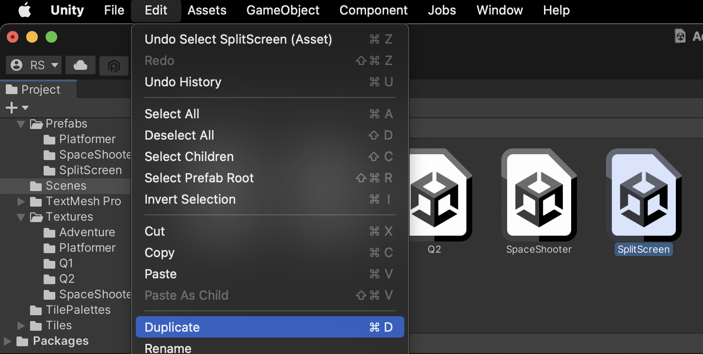The width and height of the screenshot is (703, 354).
Task: Select the SpaceShooter scene asset icon
Action: (x=539, y=195)
